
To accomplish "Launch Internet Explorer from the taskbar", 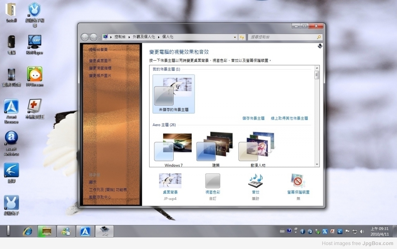I will 28,231.
